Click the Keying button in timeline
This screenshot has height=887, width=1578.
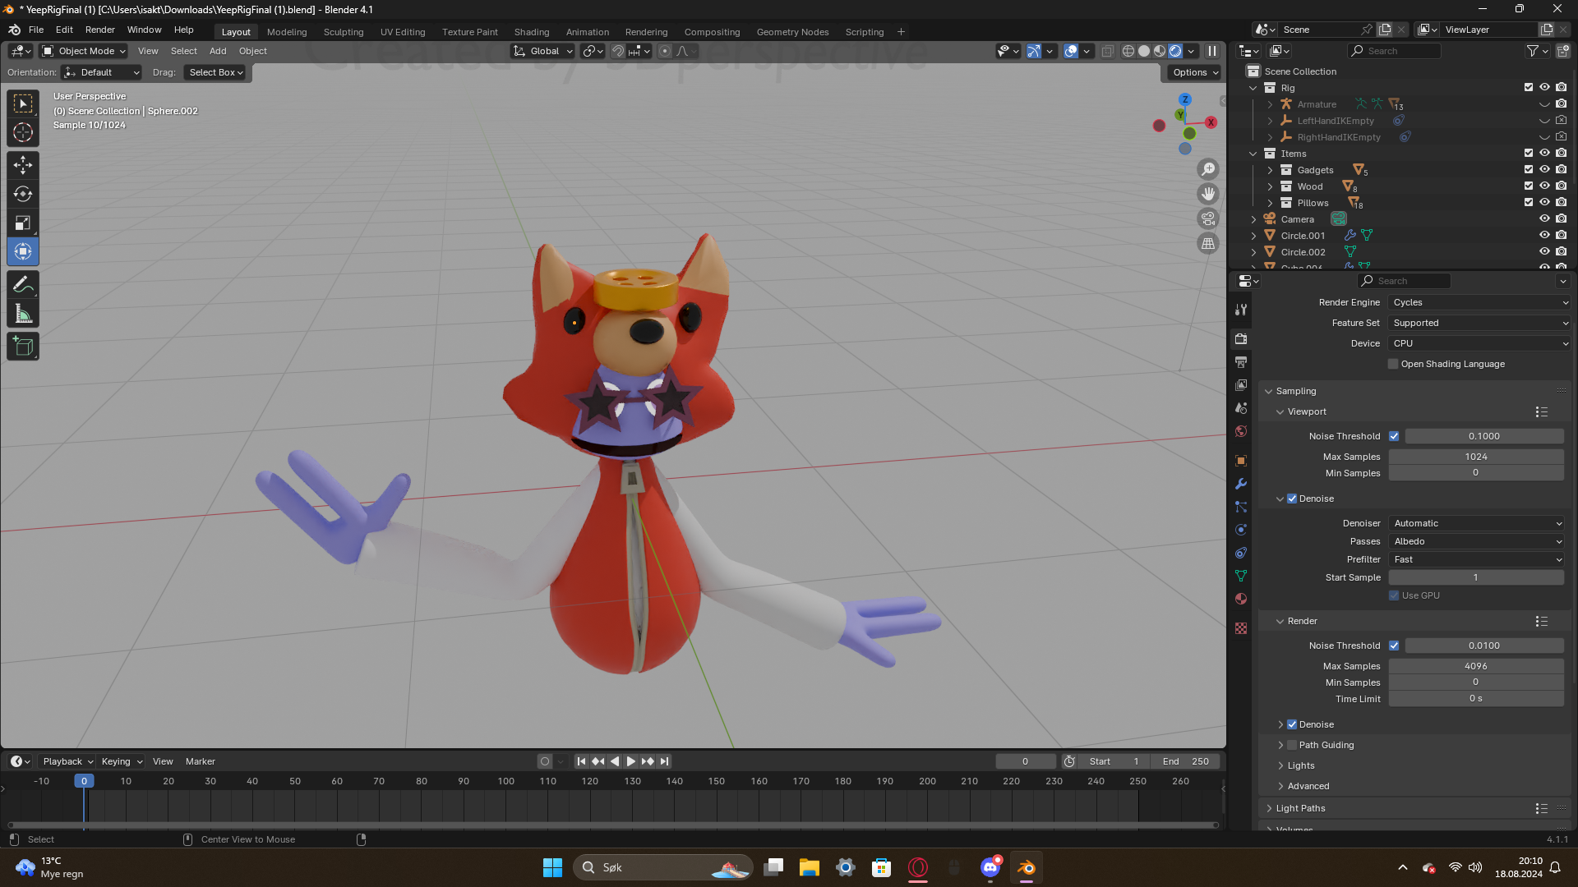[122, 761]
